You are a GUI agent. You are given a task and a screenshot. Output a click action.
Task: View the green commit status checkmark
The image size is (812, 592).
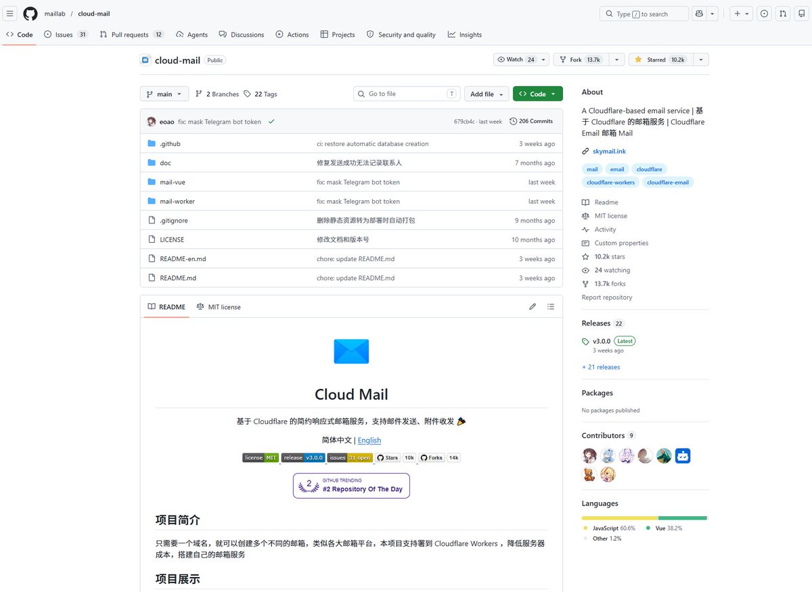271,121
